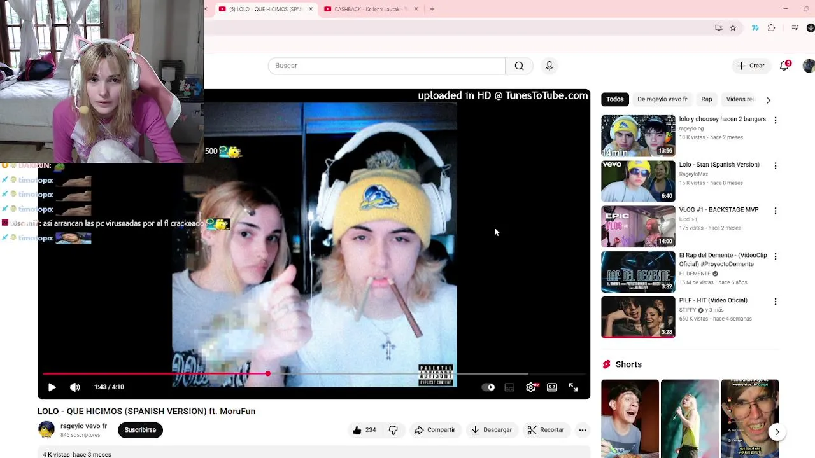Open media controls music-note icon
This screenshot has width=815, height=458.
795,28
